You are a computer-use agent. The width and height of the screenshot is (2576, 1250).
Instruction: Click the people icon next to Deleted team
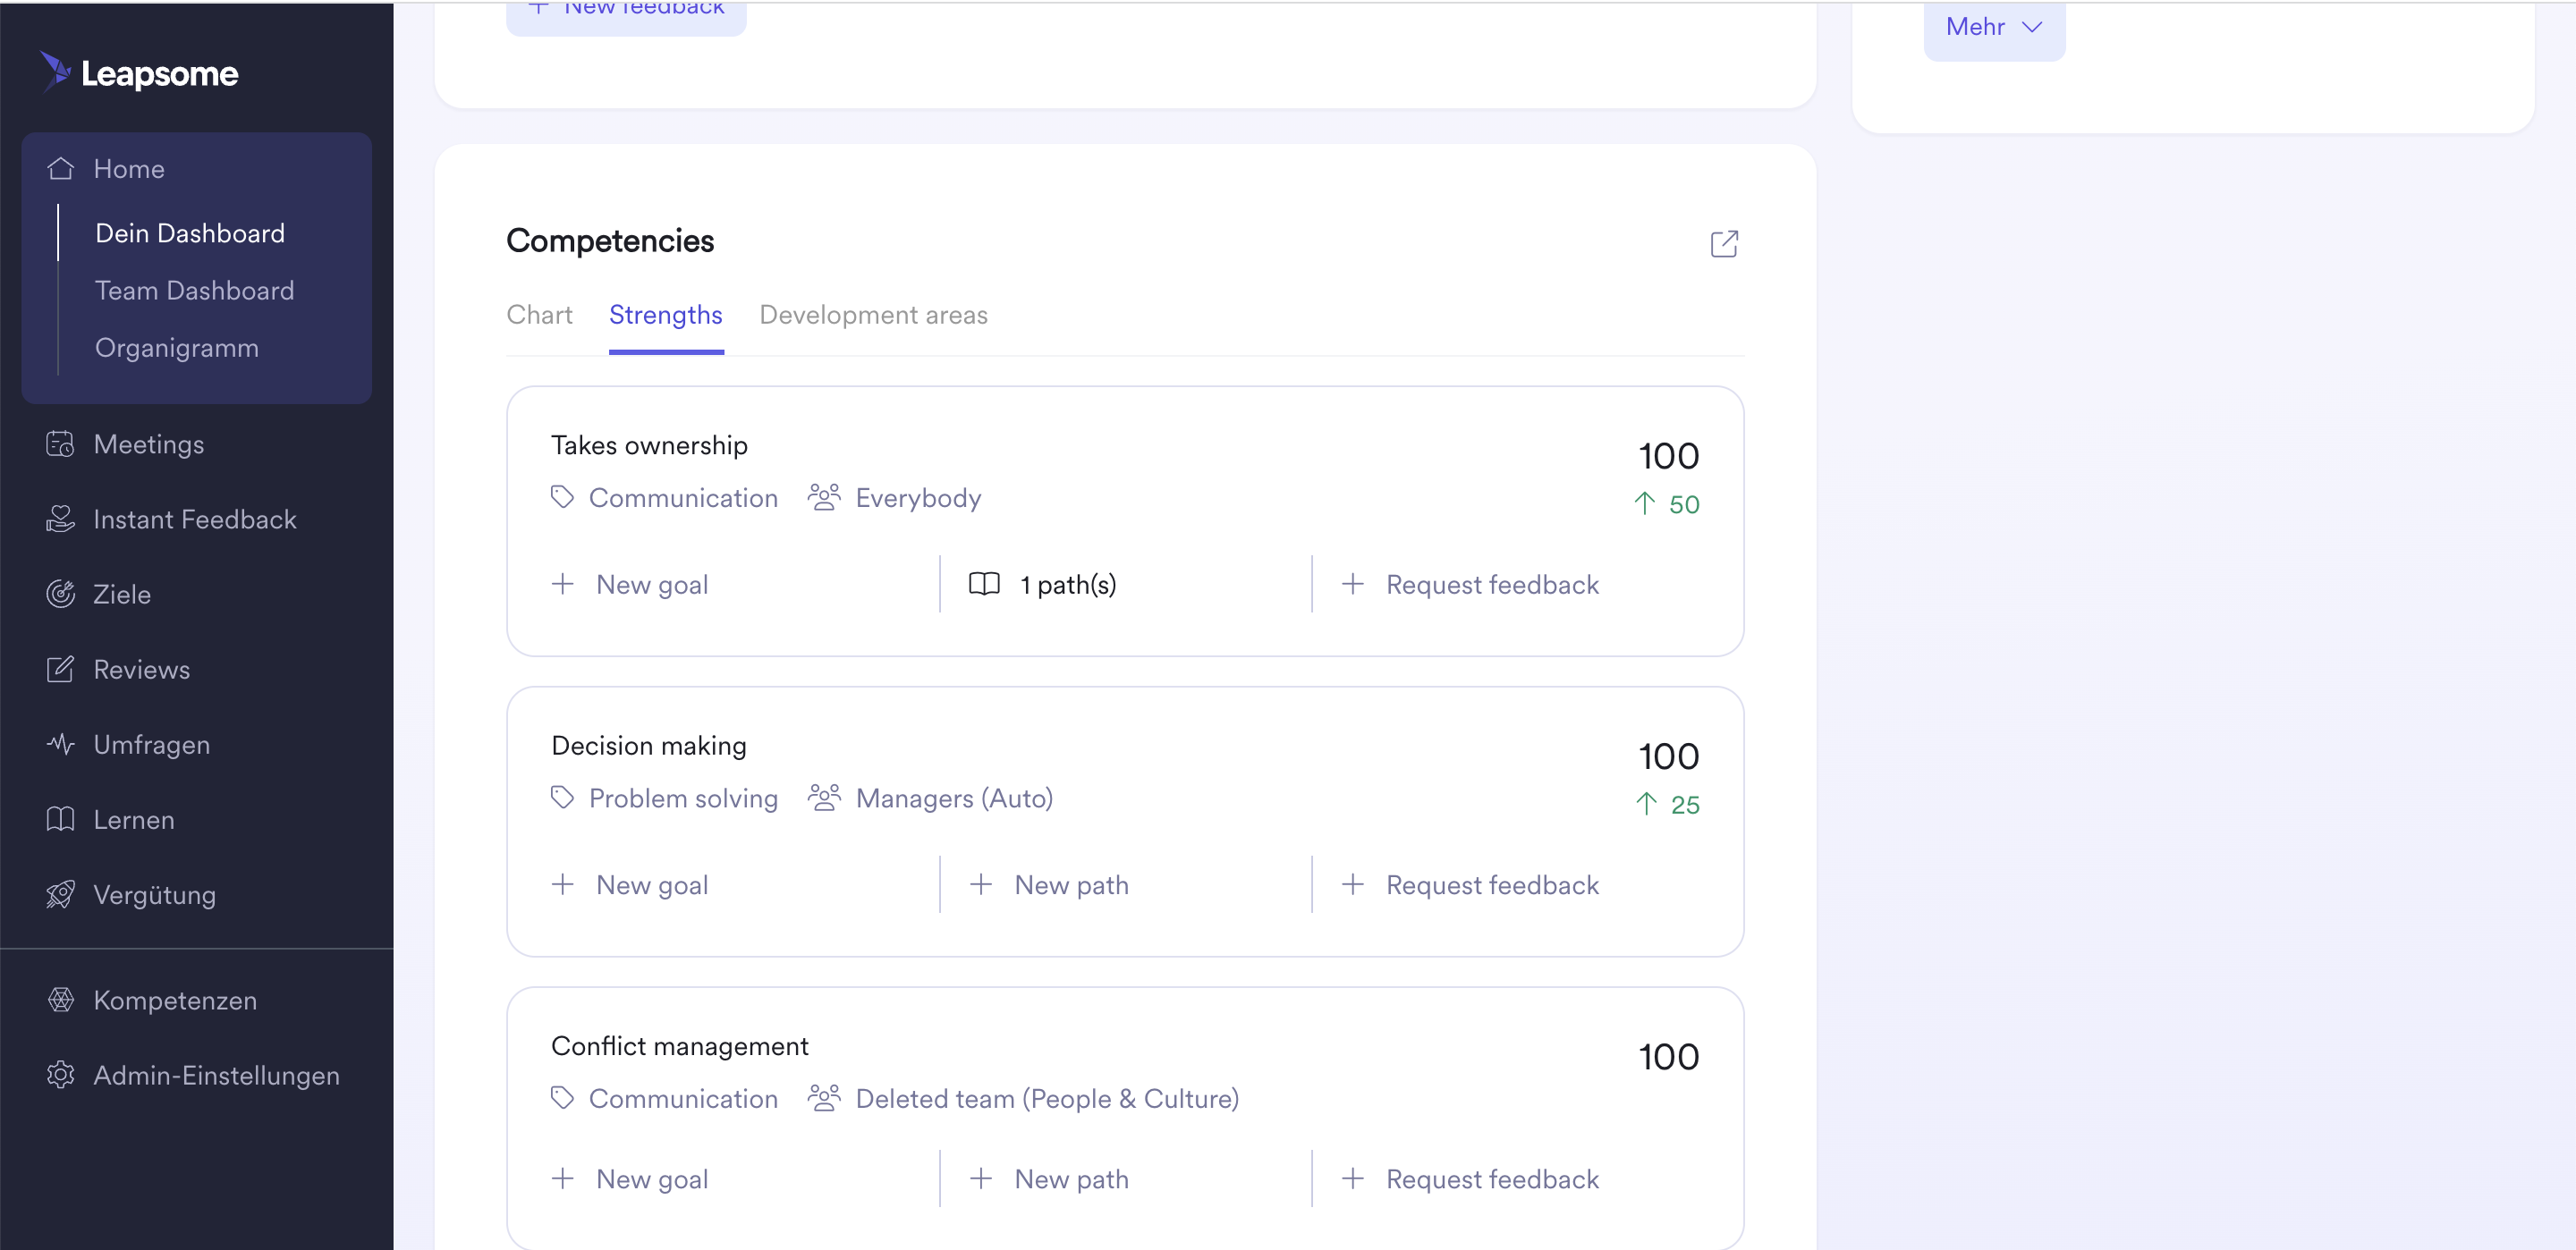(x=823, y=1097)
